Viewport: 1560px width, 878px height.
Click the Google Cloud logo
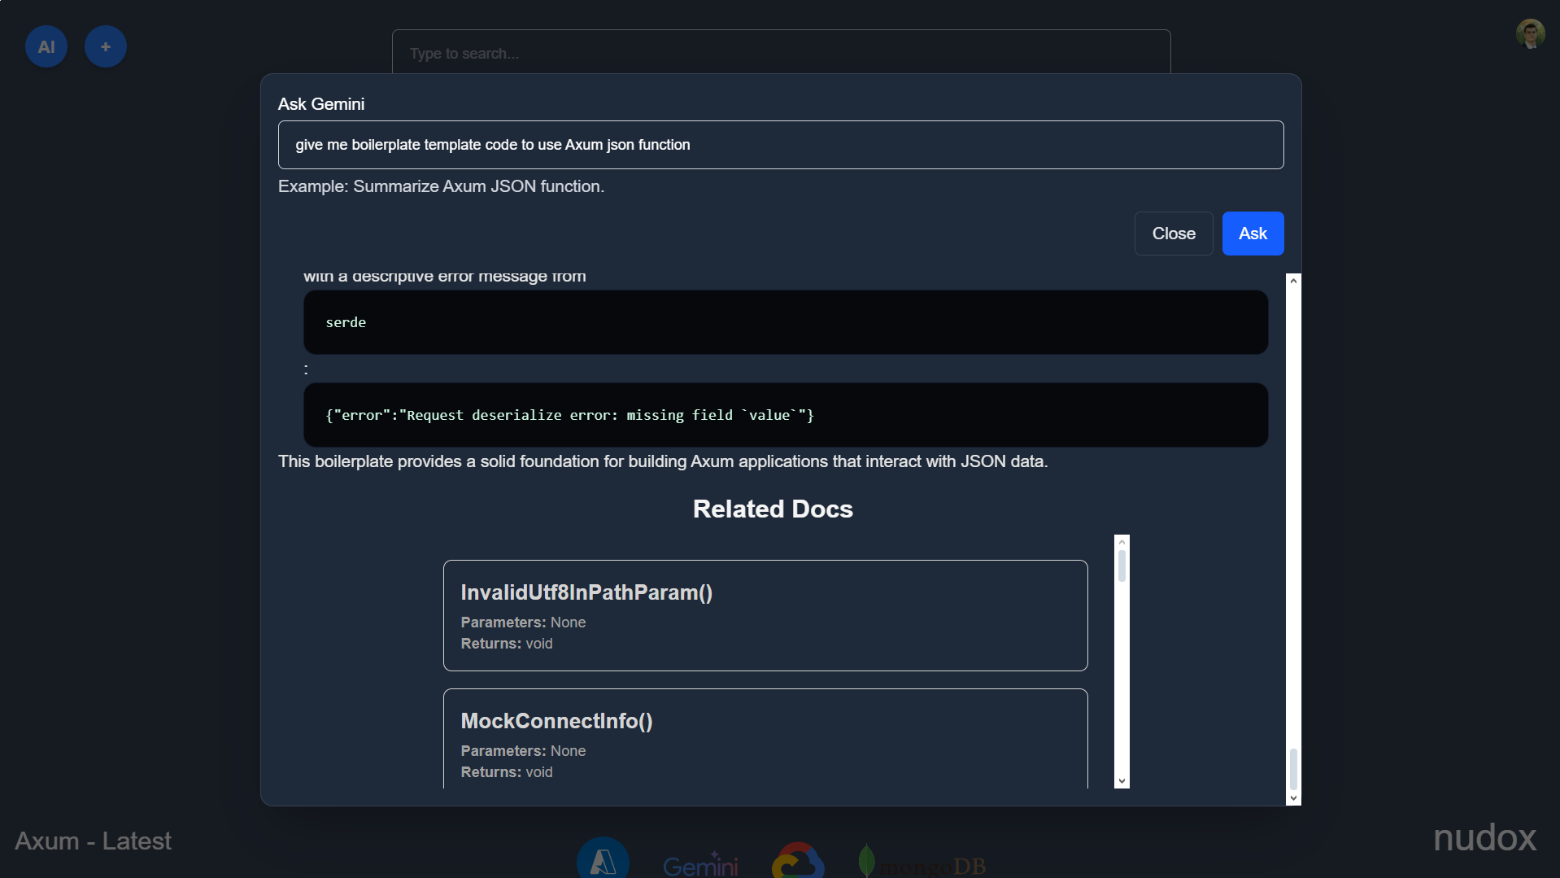tap(798, 861)
